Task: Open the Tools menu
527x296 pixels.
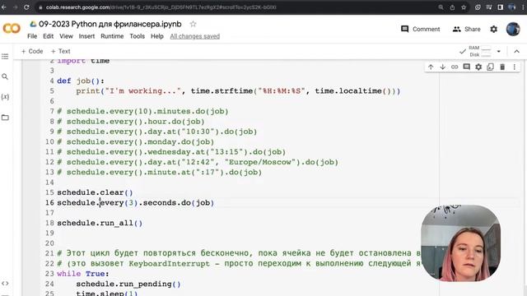Action: pyautogui.click(x=138, y=36)
